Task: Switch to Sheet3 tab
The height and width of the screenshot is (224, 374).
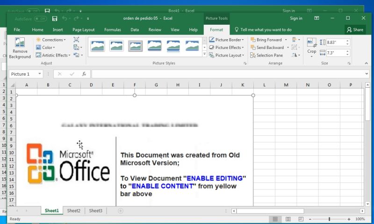Action: click(96, 210)
